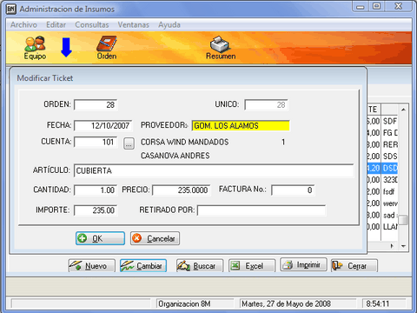Click the Cancelar button
417x313 pixels.
coord(155,238)
